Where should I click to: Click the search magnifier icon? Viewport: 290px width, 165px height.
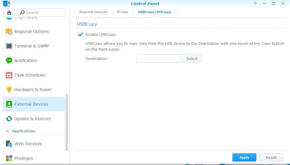[22, 13]
